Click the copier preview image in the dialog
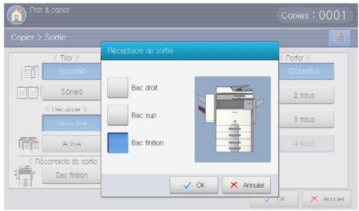 click(232, 119)
